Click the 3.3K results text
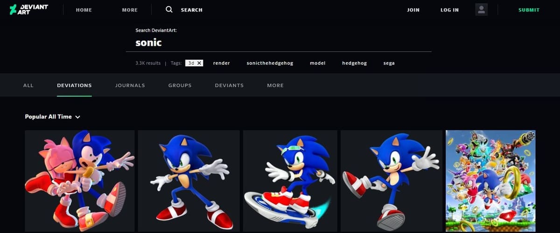The width and height of the screenshot is (560, 233). [148, 63]
